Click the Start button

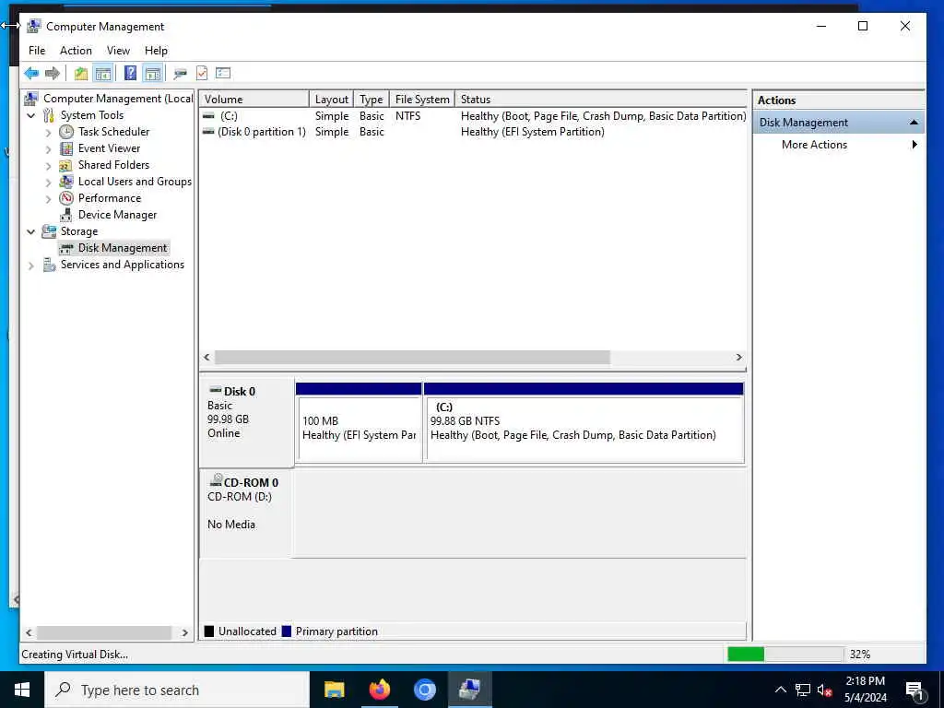click(22, 690)
